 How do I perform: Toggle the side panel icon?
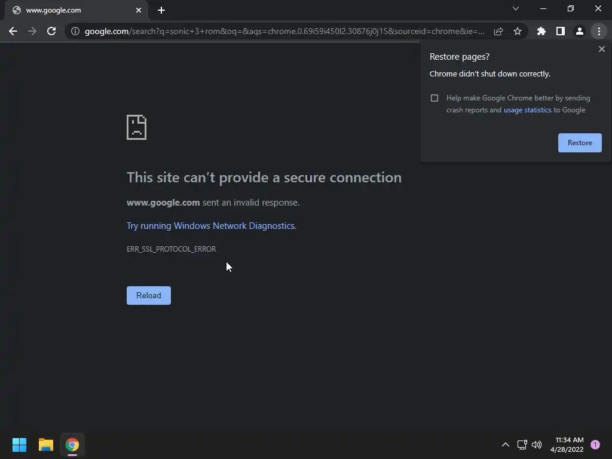(561, 31)
